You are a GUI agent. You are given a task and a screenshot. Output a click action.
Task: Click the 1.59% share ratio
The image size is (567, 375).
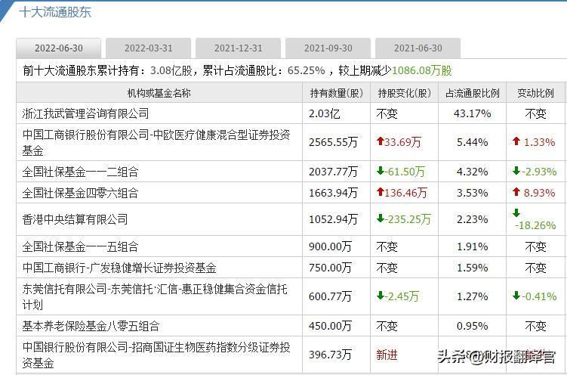473,268
